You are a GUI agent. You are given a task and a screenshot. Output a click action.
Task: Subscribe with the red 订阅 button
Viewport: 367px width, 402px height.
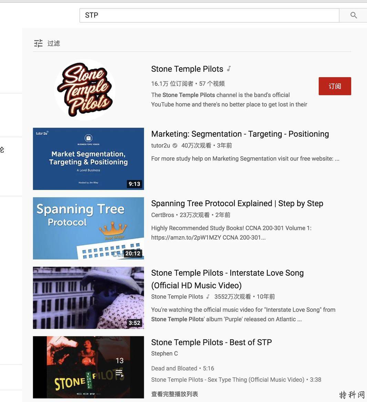pos(335,86)
